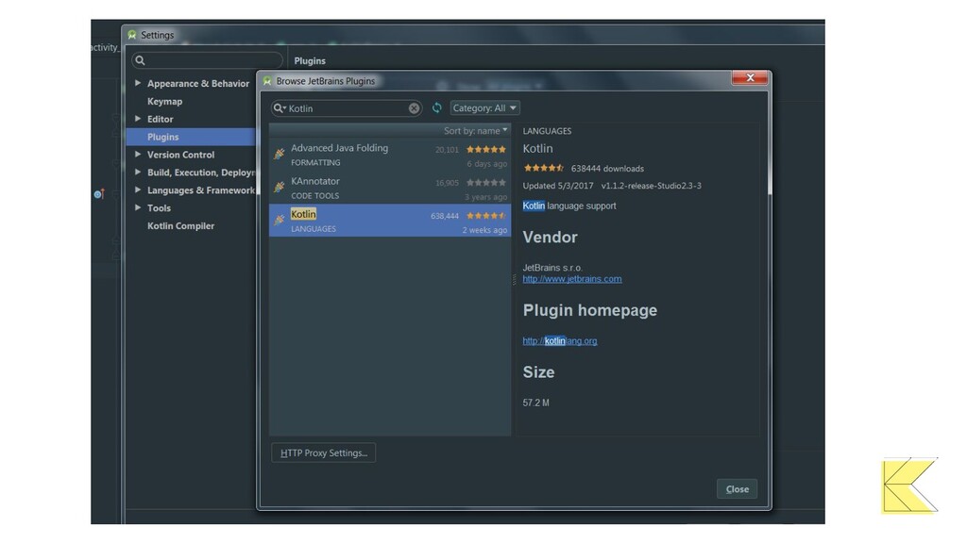Click Advanced Java Folding star rating
The width and height of the screenshot is (967, 543).
point(486,149)
